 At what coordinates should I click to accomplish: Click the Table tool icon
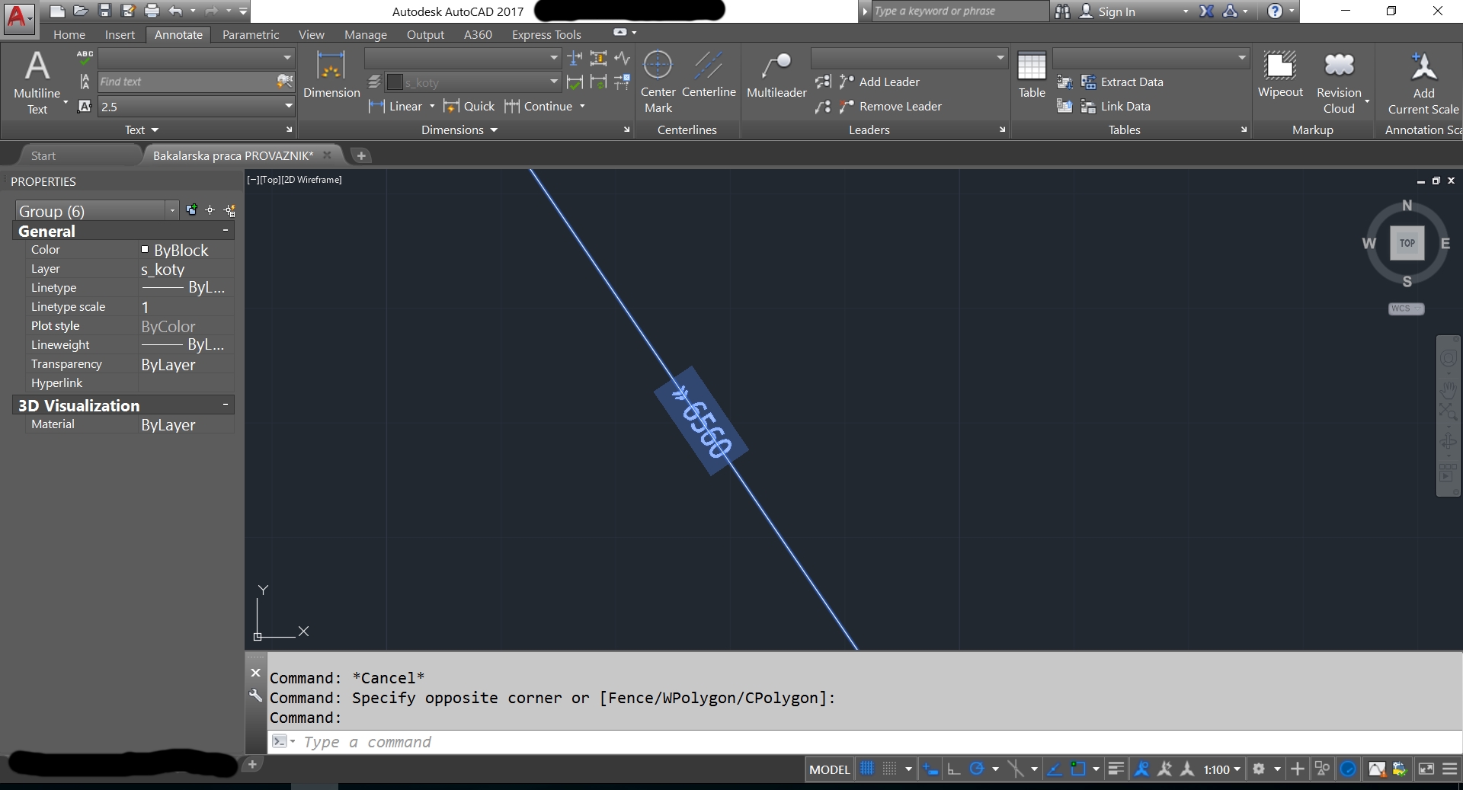(1032, 75)
